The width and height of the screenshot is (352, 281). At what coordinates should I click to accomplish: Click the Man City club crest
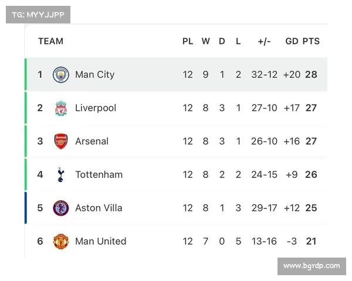pos(61,74)
